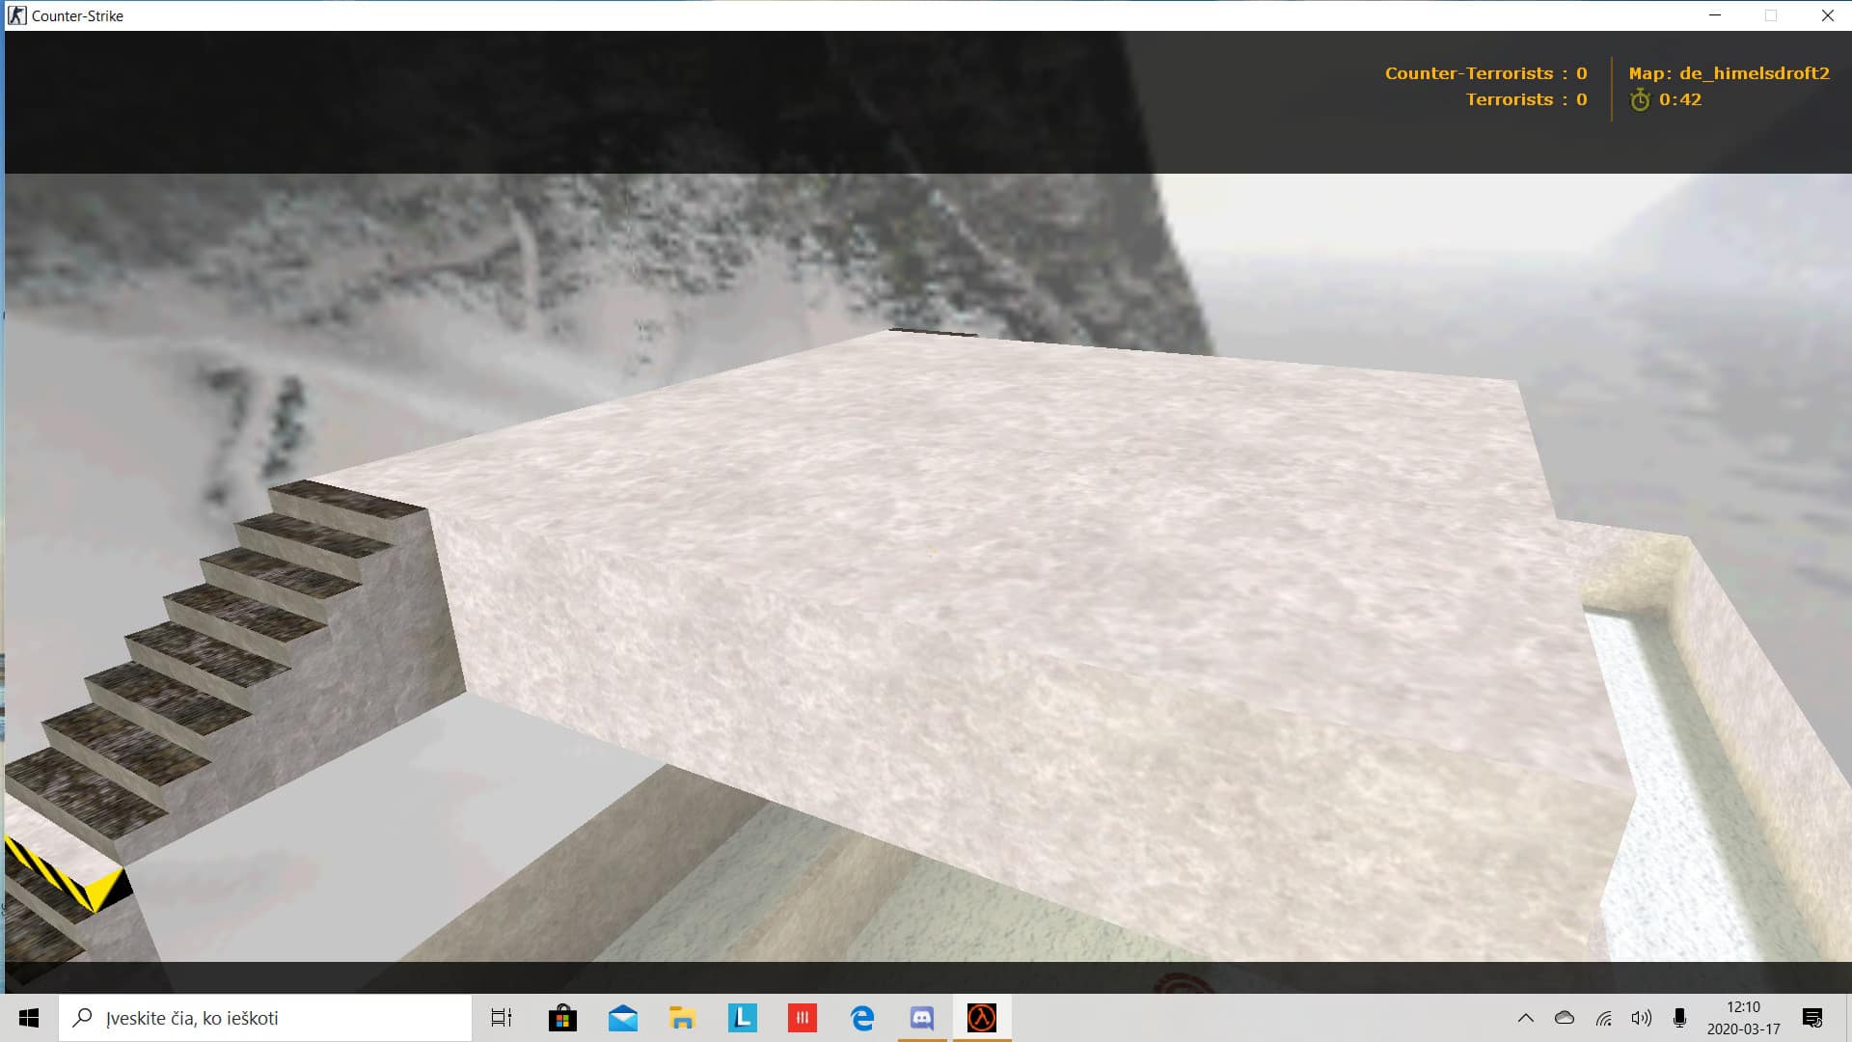This screenshot has height=1042, width=1852.
Task: Open the blue L app on the taskbar
Action: 742,1018
